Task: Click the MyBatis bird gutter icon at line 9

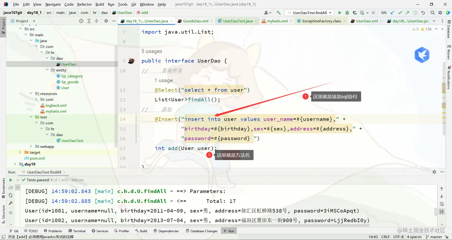Action: tap(131, 61)
